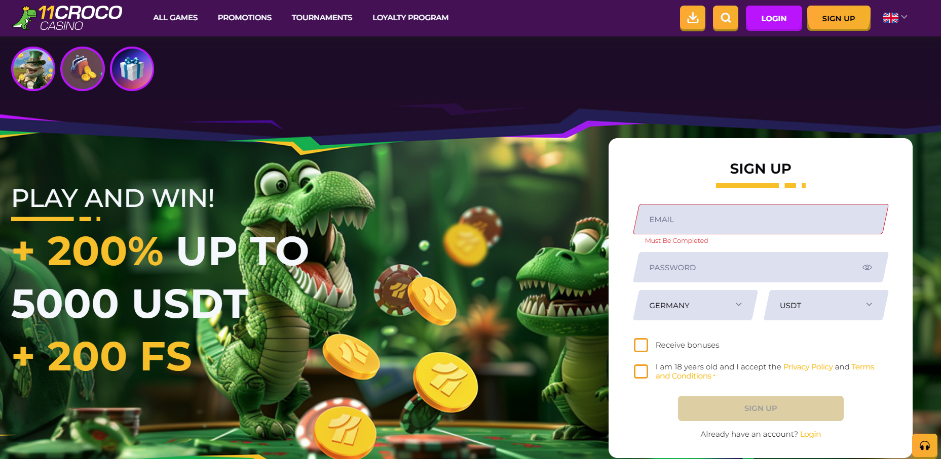Viewport: 941px width, 459px height.
Task: Open the gift box story circle
Action: click(x=132, y=69)
